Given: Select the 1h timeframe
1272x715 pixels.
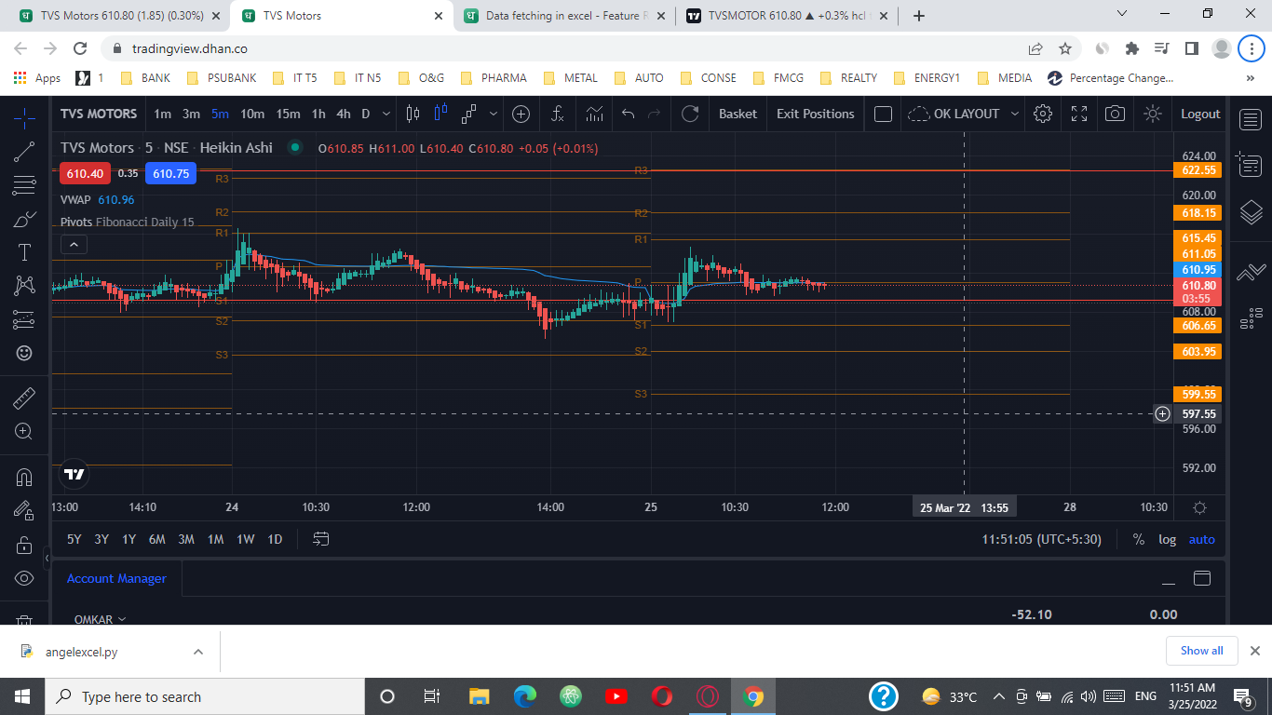Looking at the screenshot, I should pyautogui.click(x=318, y=114).
